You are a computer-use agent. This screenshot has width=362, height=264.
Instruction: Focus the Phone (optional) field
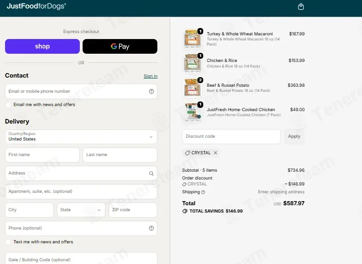(x=81, y=228)
